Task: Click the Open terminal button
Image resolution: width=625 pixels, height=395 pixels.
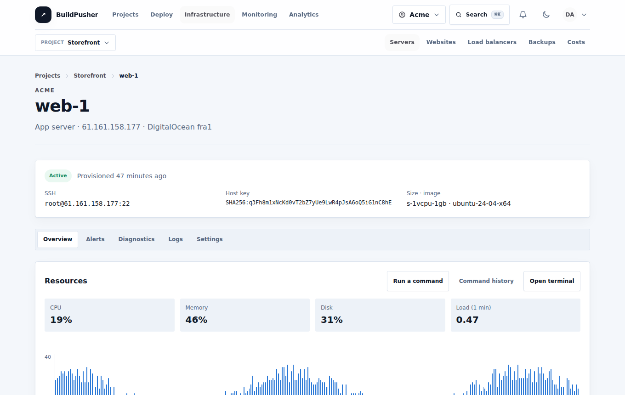Action: (x=552, y=281)
